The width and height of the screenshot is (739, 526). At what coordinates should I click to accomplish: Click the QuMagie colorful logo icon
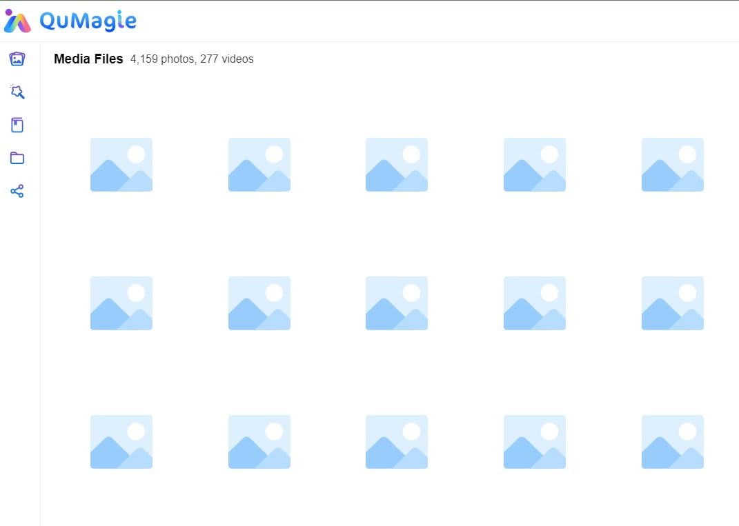coord(17,21)
